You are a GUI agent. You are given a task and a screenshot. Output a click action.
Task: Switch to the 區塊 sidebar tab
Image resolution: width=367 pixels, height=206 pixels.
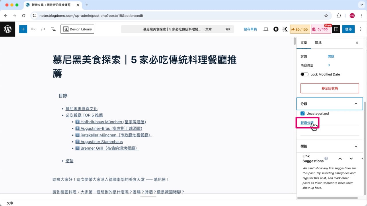pyautogui.click(x=318, y=42)
